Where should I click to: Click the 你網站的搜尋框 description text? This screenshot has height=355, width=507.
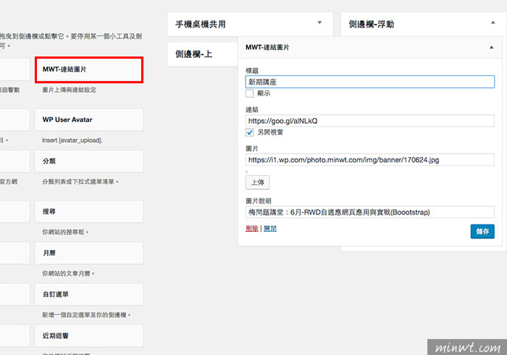click(x=65, y=232)
